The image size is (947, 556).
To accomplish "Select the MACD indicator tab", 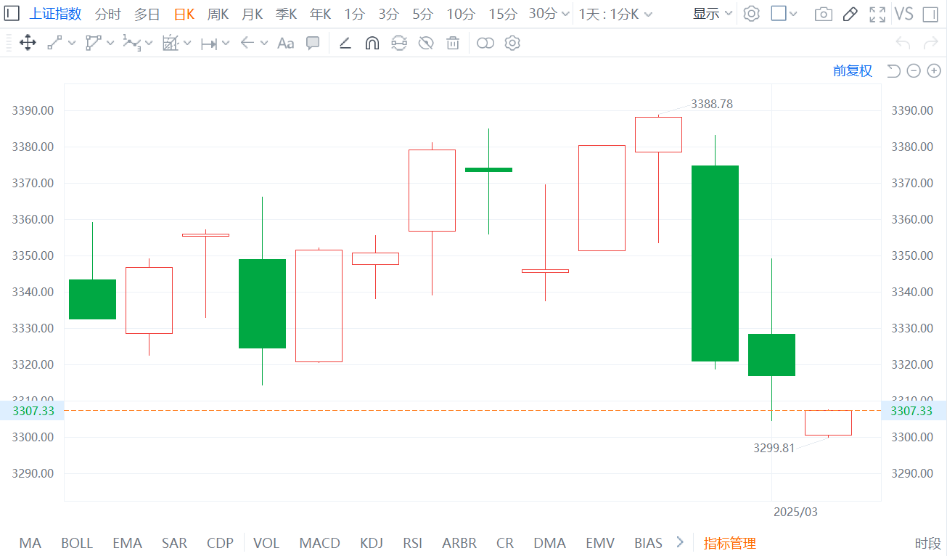I will coord(319,543).
